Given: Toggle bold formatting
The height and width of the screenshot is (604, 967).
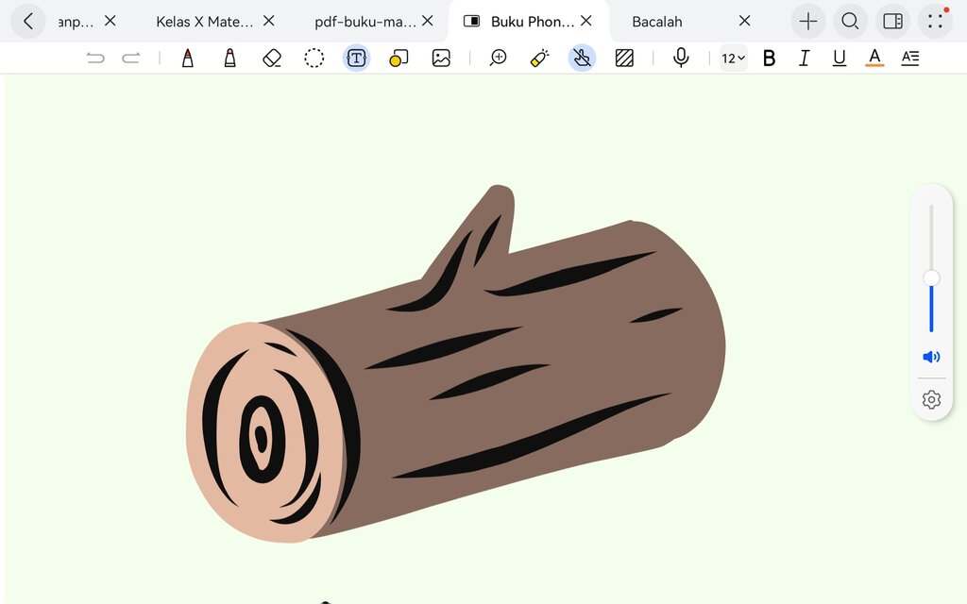Looking at the screenshot, I should pos(769,58).
